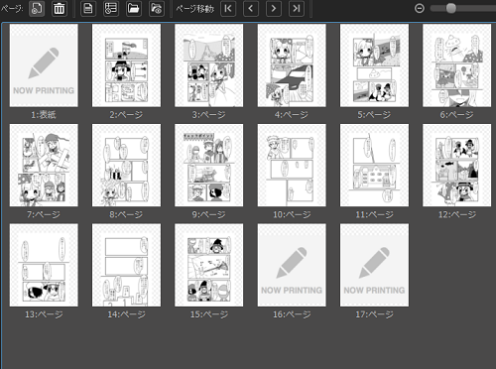Click the label "13:ページ"
The height and width of the screenshot is (369, 496).
(x=44, y=314)
